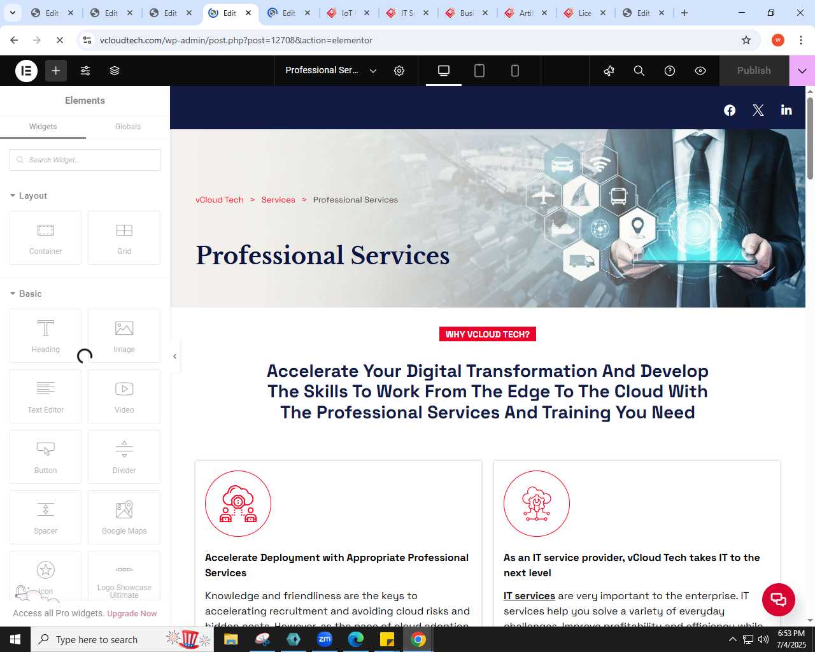Viewport: 815px width, 652px height.
Task: Select the Globals tab
Action: tap(128, 127)
